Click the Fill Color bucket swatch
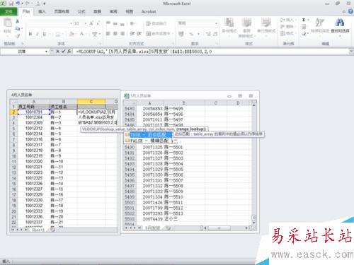Screen dimensions: 354x265 click(x=71, y=34)
